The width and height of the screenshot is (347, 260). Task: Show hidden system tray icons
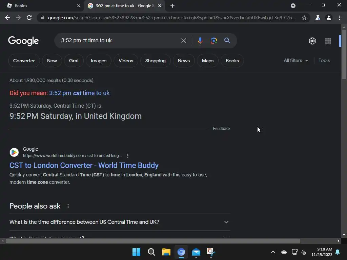[x=273, y=252]
